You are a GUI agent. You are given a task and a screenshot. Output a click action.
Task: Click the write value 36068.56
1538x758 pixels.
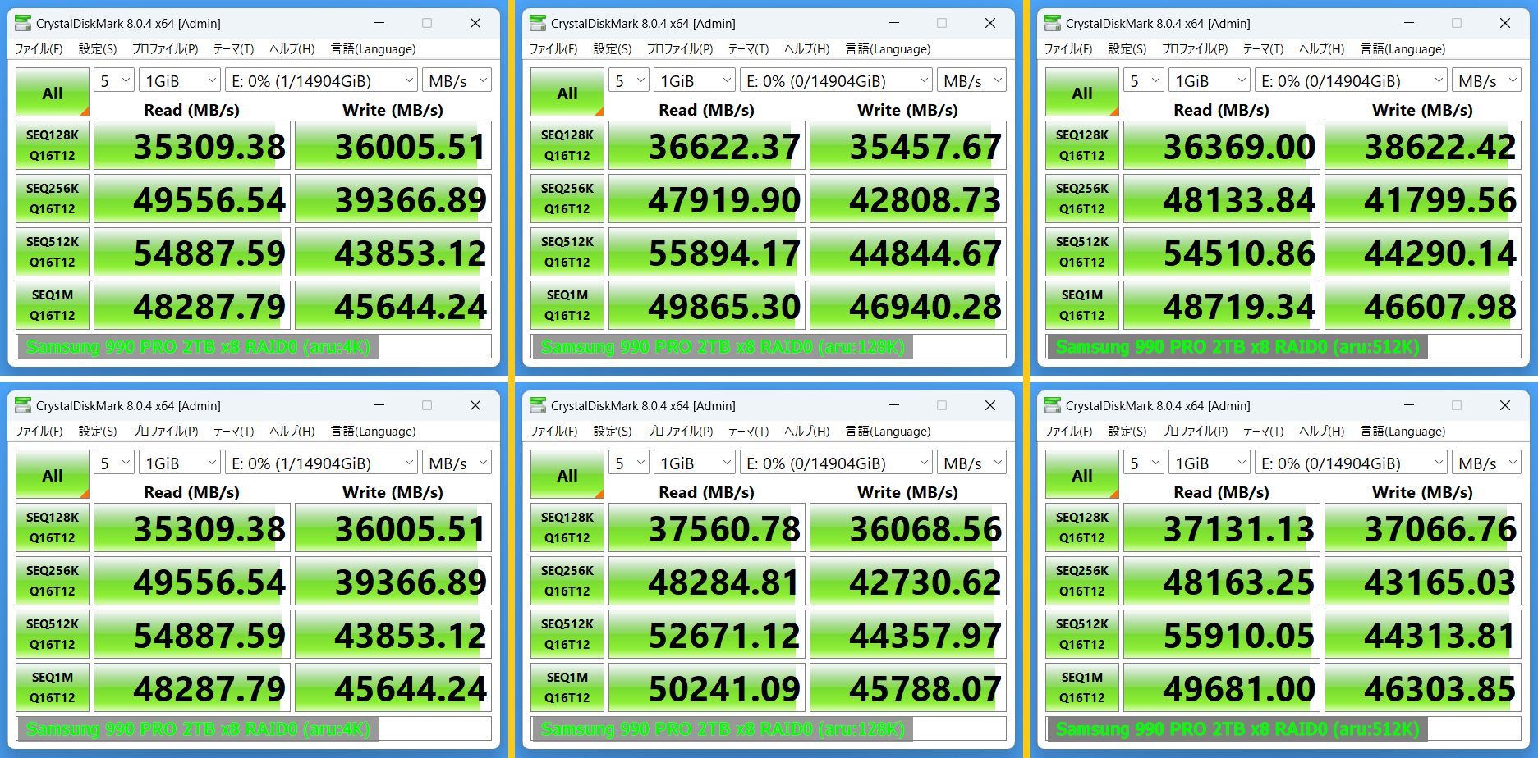908,527
